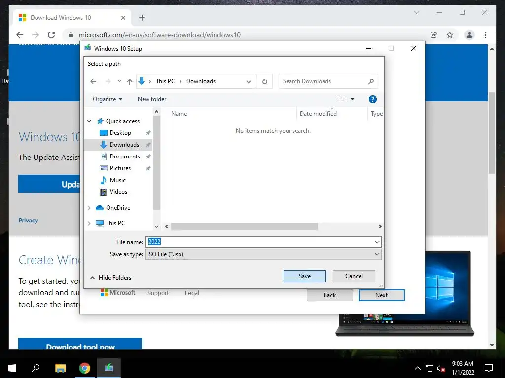Open Chrome profile avatar
Viewport: 505px width, 378px height.
point(469,35)
